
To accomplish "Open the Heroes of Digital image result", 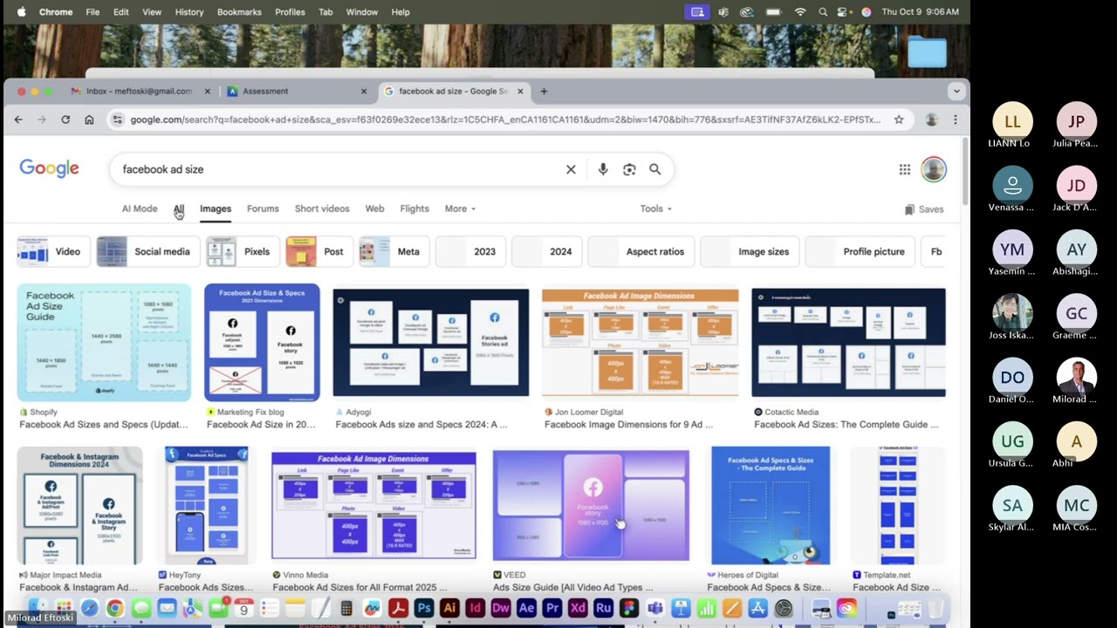I will tap(771, 506).
